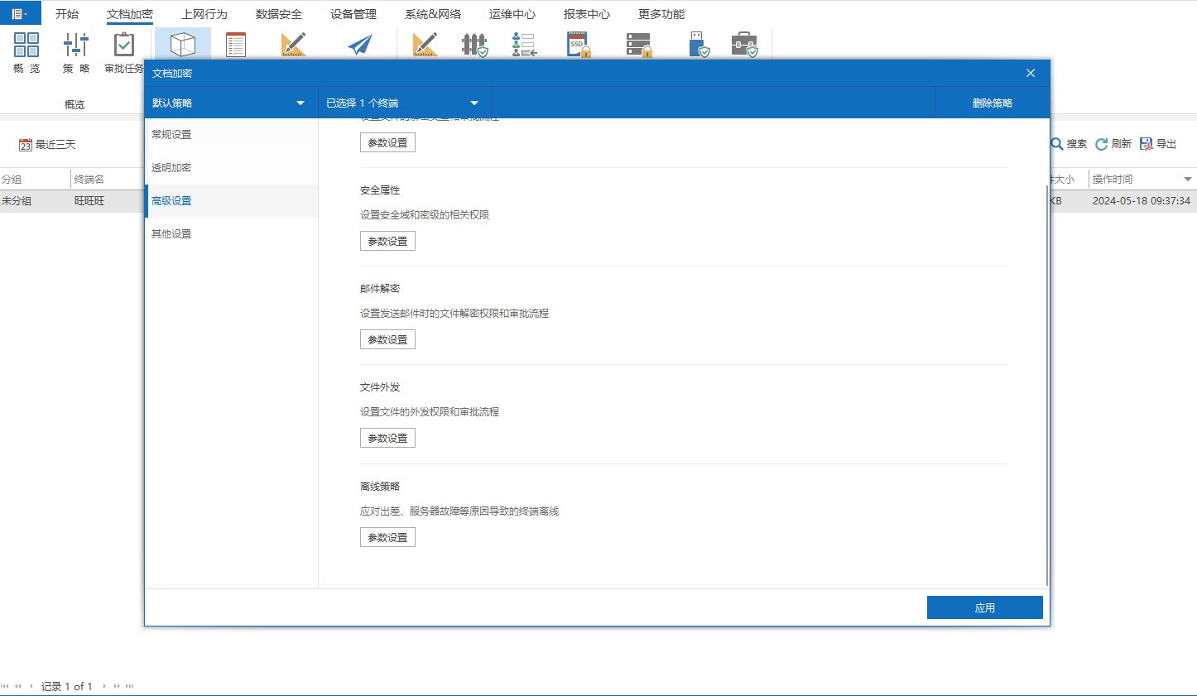Click 参数设置 above the 安全属性 heading

387,142
